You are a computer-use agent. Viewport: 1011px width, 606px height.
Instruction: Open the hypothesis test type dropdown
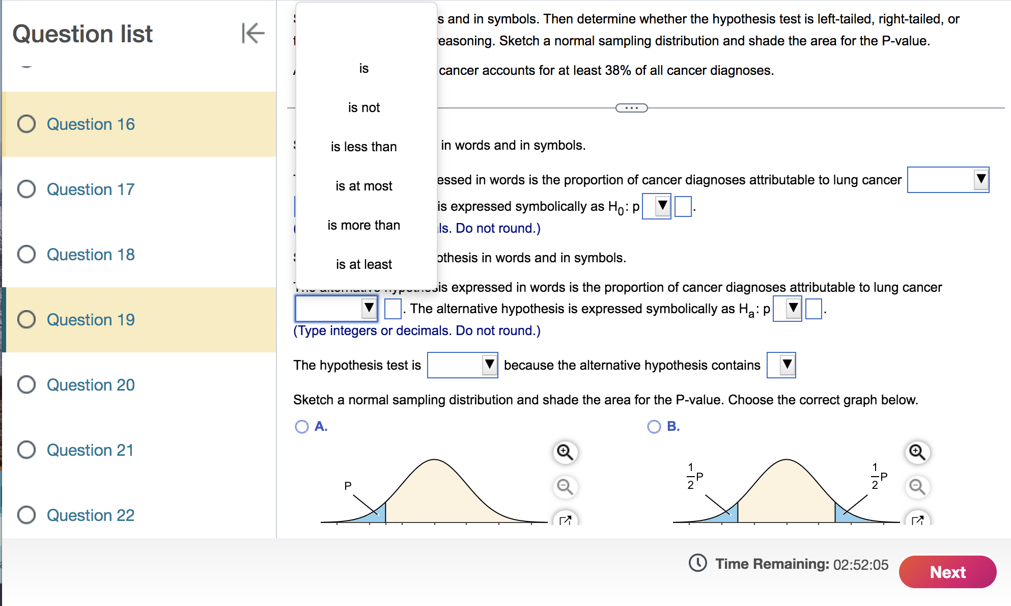coord(462,365)
